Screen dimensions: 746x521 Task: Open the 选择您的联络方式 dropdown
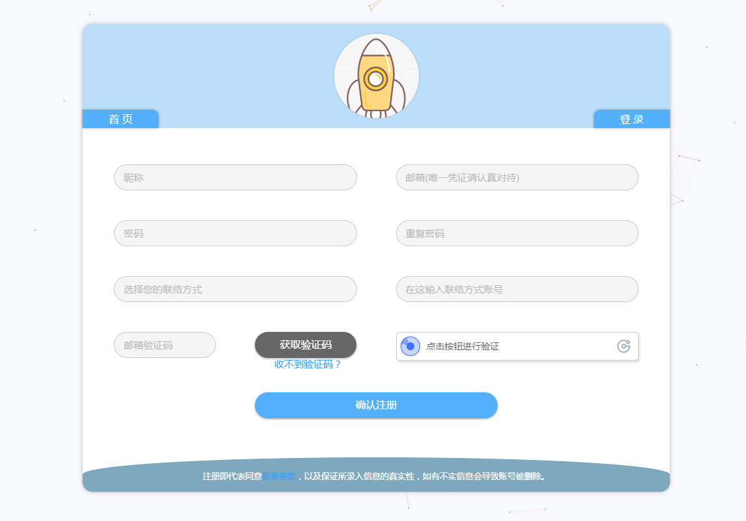coord(235,289)
